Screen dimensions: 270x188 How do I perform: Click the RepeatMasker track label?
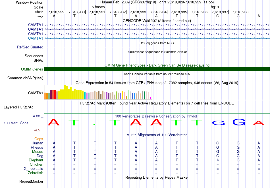(x=31, y=181)
